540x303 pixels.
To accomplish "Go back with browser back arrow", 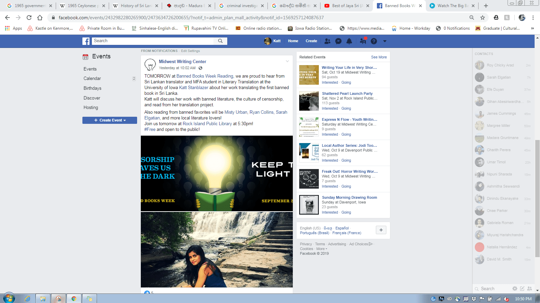I will 7,18.
